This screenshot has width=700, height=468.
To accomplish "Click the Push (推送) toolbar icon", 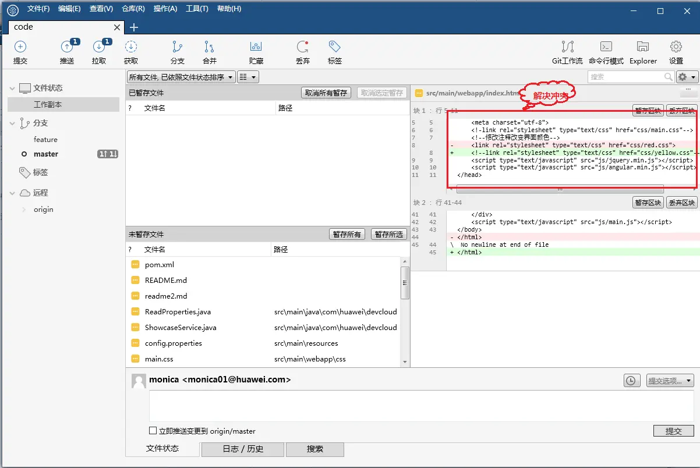I will click(67, 47).
